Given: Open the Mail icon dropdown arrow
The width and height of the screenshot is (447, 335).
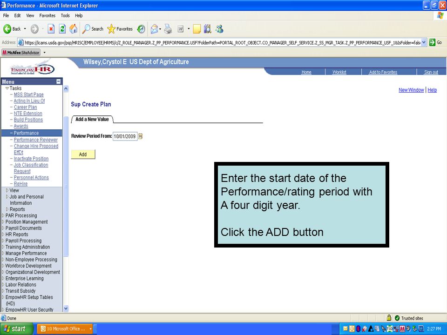Looking at the screenshot, I should click(x=160, y=29).
